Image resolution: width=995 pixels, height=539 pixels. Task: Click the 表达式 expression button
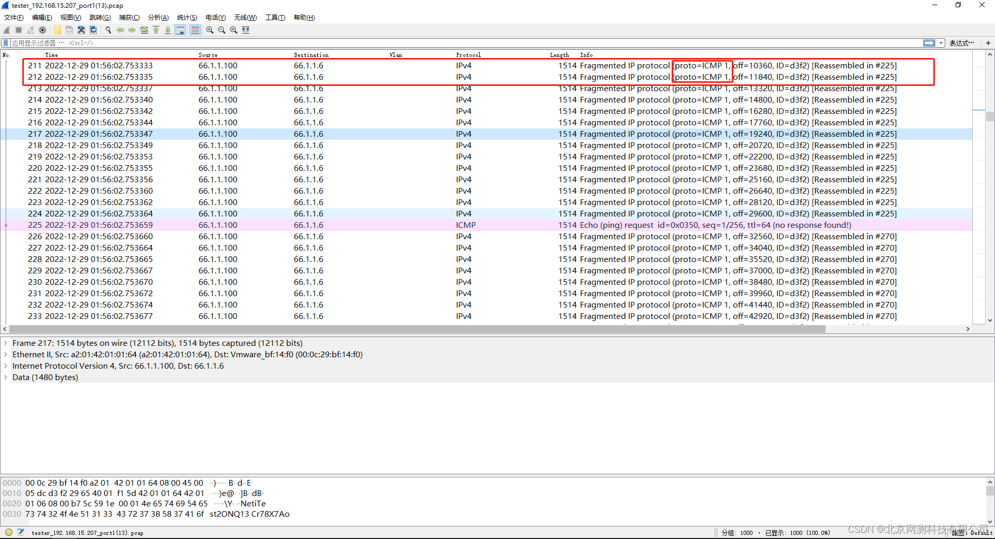962,43
